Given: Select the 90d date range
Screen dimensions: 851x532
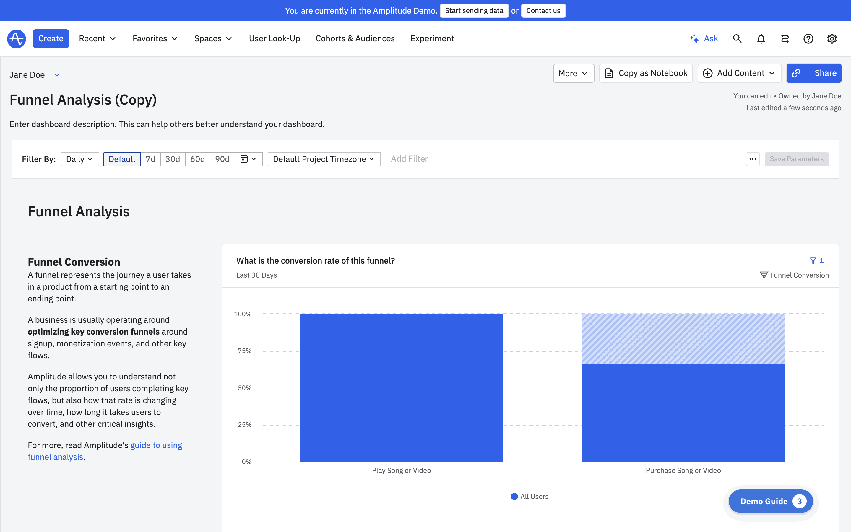Looking at the screenshot, I should point(222,159).
